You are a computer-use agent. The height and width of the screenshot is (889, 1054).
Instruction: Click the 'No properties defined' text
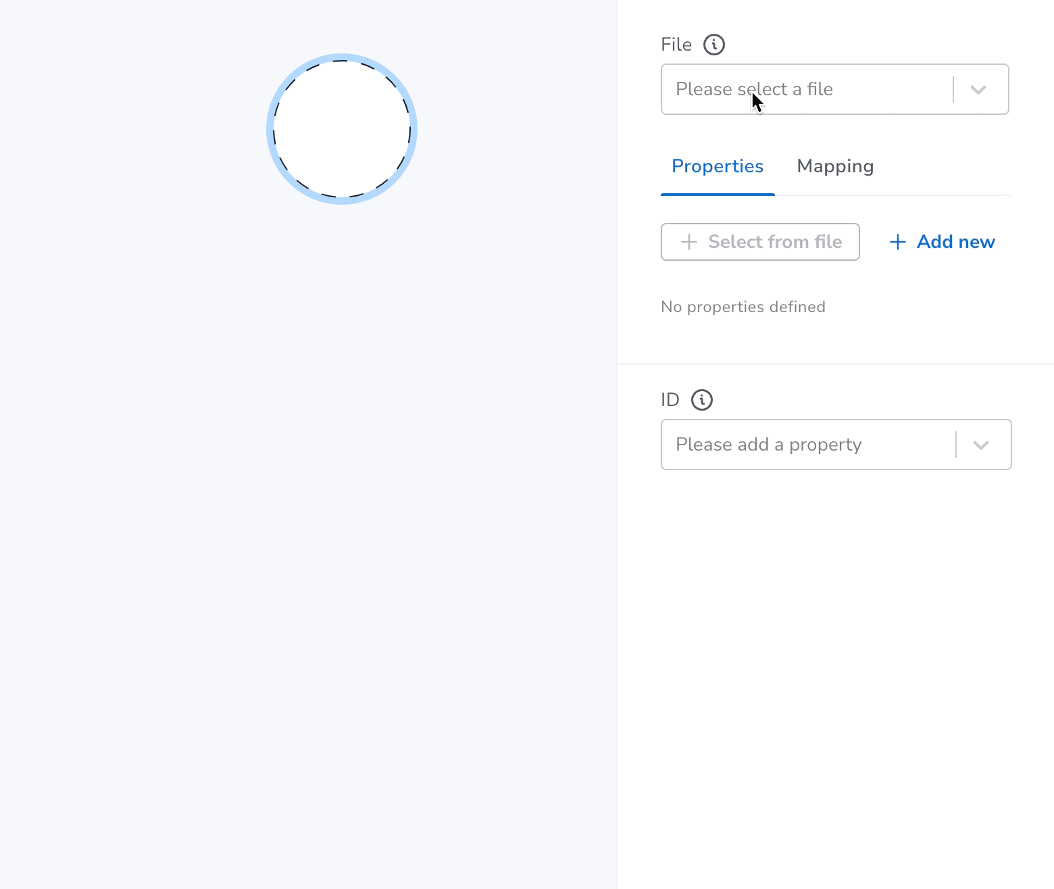(743, 307)
